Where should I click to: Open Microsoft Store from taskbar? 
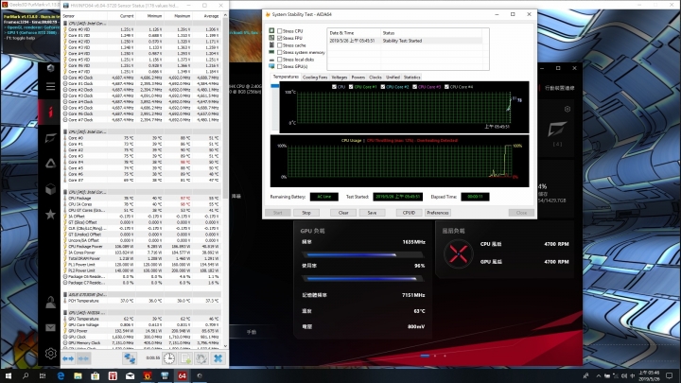click(x=96, y=376)
